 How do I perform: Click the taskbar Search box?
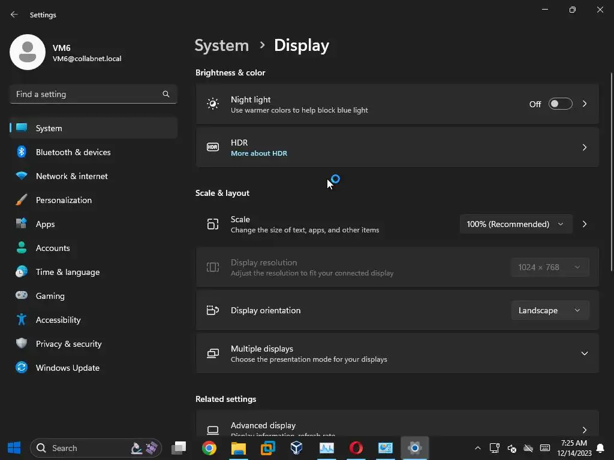point(96,448)
